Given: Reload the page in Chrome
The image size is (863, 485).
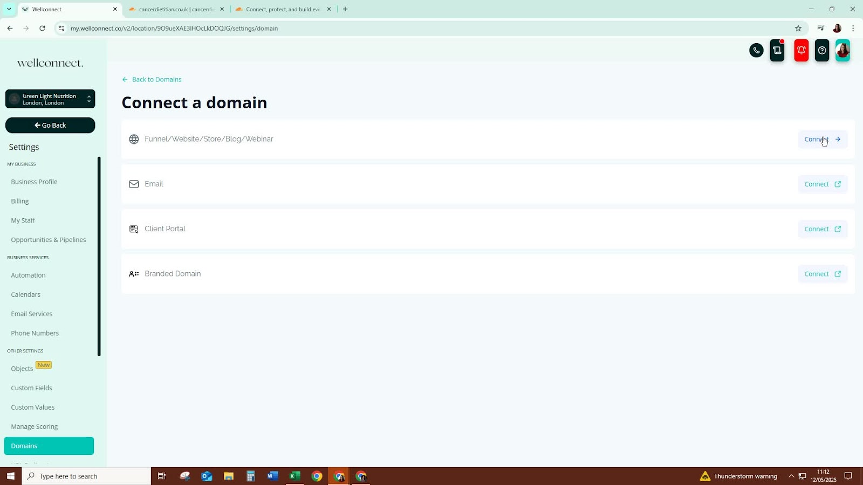Looking at the screenshot, I should (42, 29).
